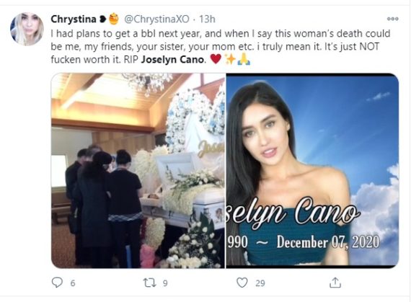Click the red heart emoji in tweet

coord(216,59)
